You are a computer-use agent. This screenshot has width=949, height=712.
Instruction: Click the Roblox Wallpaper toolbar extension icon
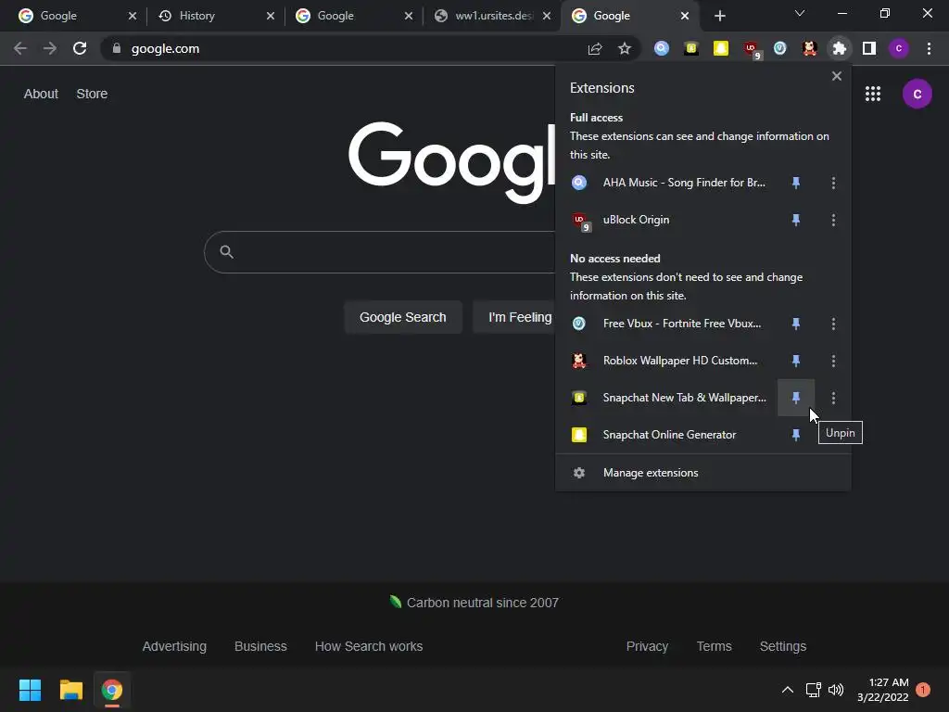coord(810,48)
